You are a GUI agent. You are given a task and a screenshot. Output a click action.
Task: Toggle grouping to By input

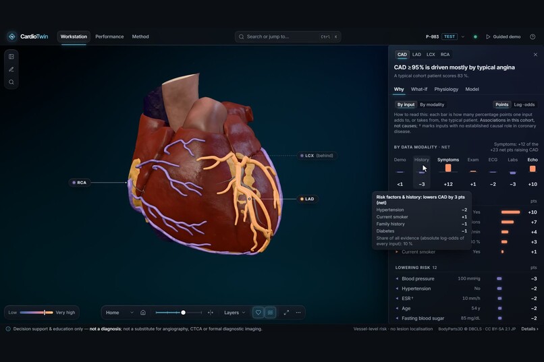(406, 104)
